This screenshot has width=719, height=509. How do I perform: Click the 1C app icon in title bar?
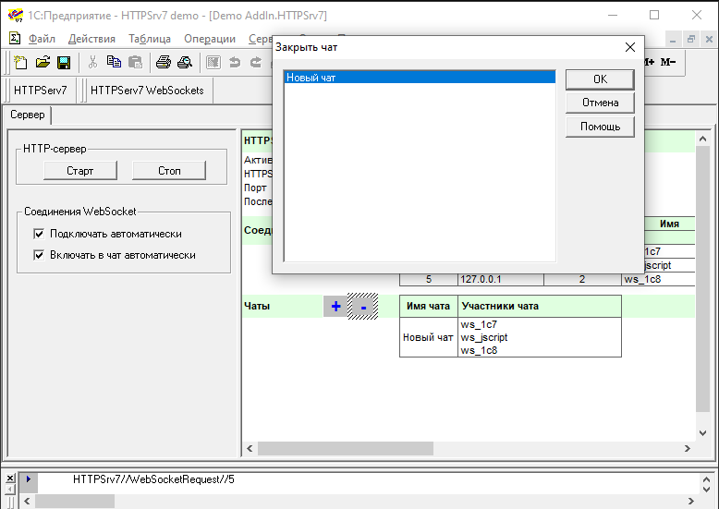[x=16, y=15]
